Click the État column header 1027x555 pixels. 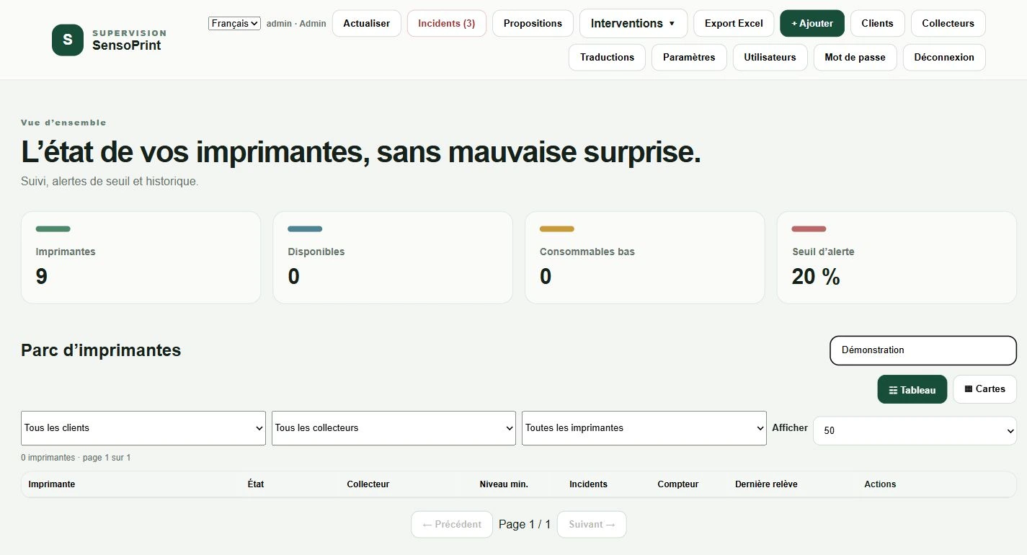(x=256, y=484)
